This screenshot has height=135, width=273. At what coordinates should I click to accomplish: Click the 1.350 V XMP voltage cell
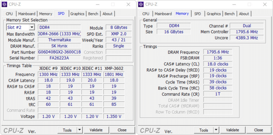pyautogui.click(x=114, y=116)
